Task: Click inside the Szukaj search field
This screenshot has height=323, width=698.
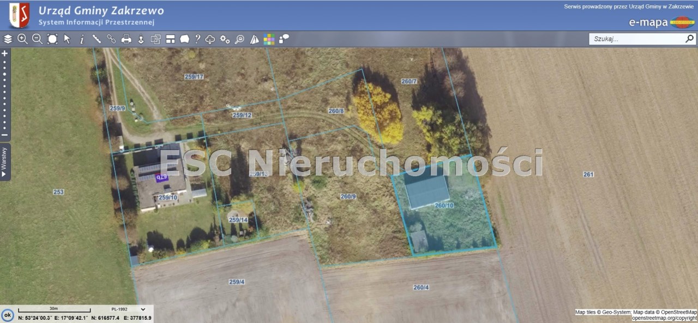Action: pyautogui.click(x=636, y=39)
